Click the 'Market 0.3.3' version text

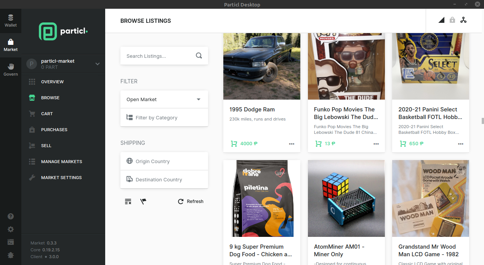click(43, 243)
